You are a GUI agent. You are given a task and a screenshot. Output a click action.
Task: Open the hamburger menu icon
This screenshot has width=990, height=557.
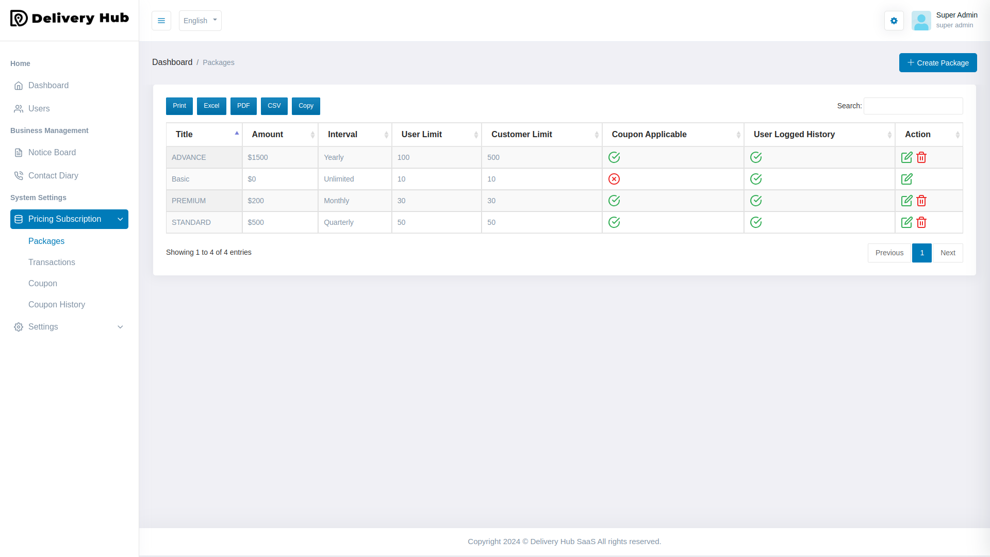pyautogui.click(x=161, y=21)
